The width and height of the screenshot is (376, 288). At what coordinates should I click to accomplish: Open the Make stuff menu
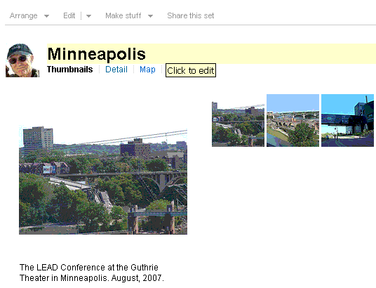coord(123,16)
